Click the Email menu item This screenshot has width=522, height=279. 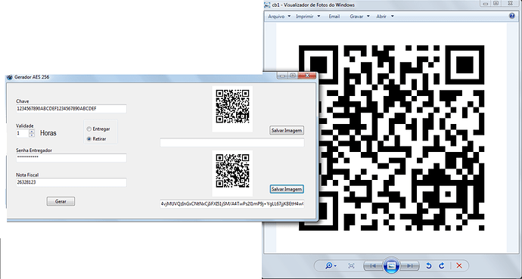click(334, 17)
